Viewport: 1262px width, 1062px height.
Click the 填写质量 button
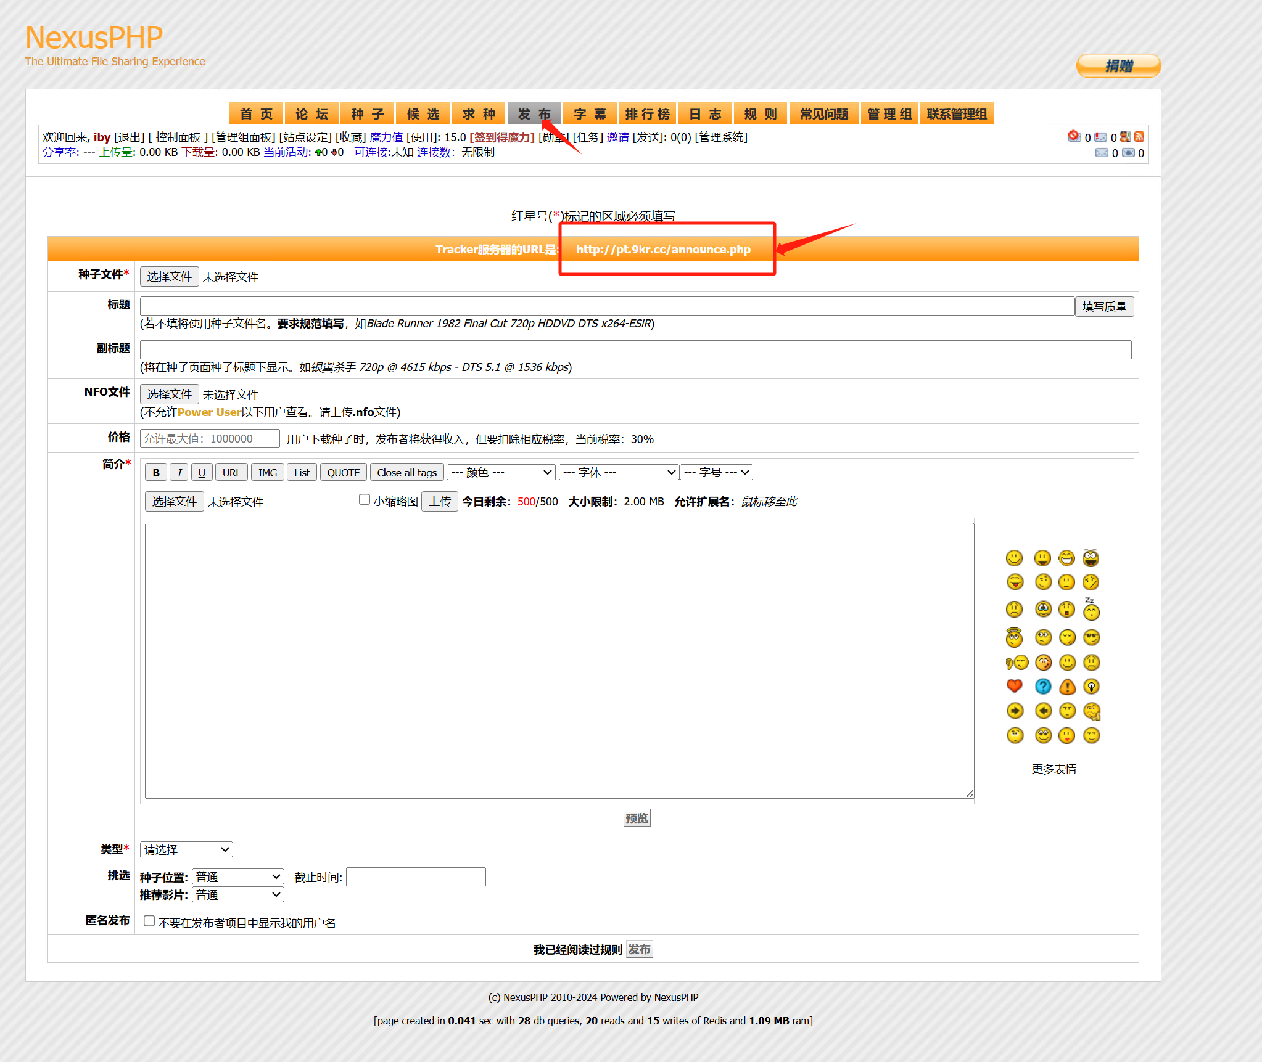(1104, 306)
